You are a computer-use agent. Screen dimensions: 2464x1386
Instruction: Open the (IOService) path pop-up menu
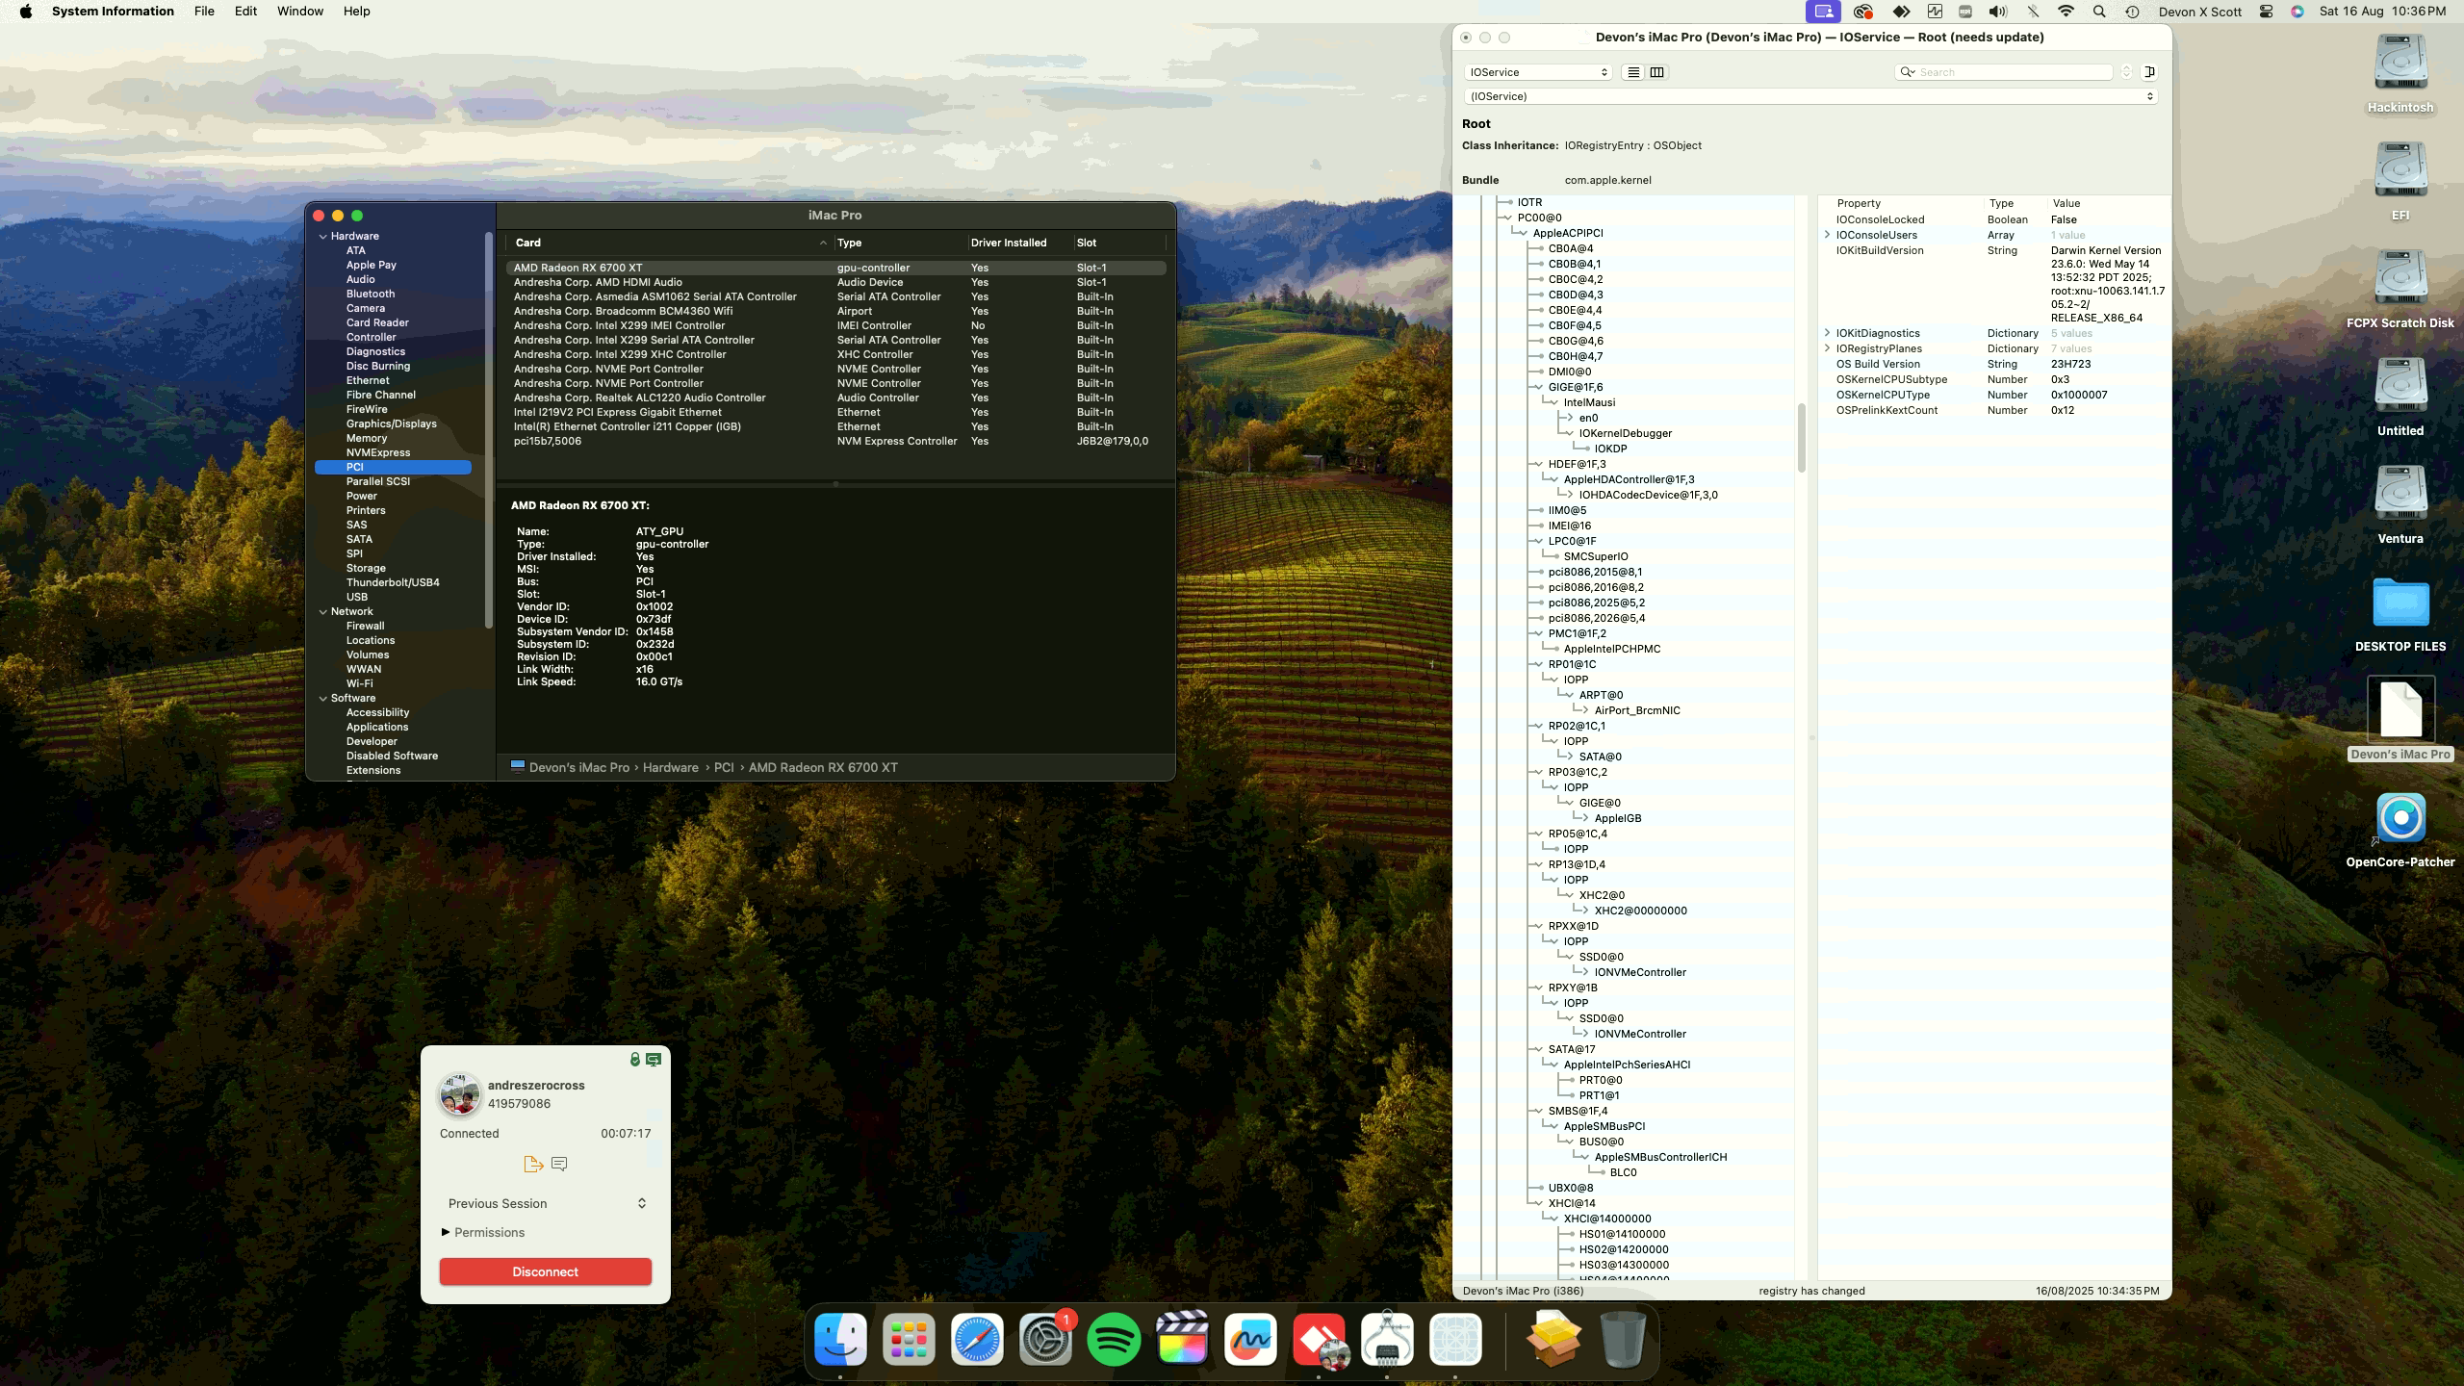click(1809, 96)
